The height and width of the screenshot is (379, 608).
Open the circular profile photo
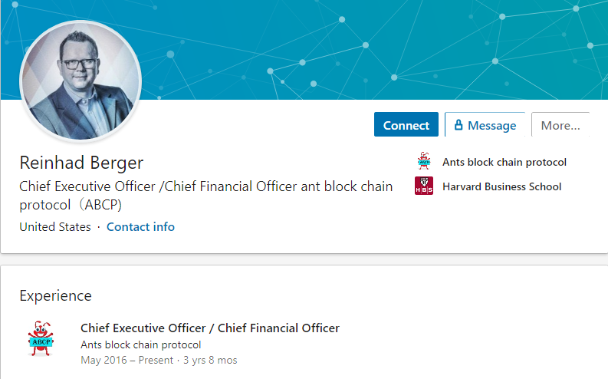click(81, 81)
